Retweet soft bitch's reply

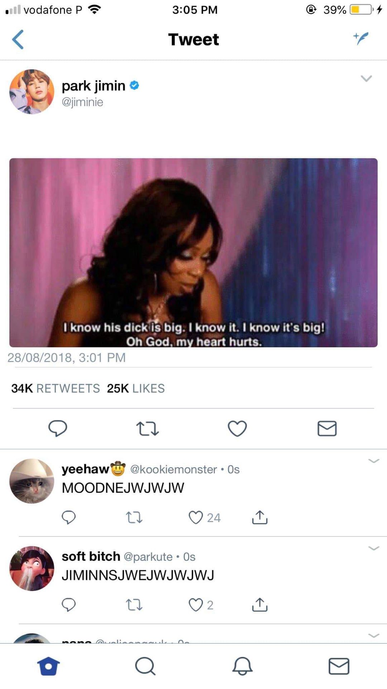[134, 605]
